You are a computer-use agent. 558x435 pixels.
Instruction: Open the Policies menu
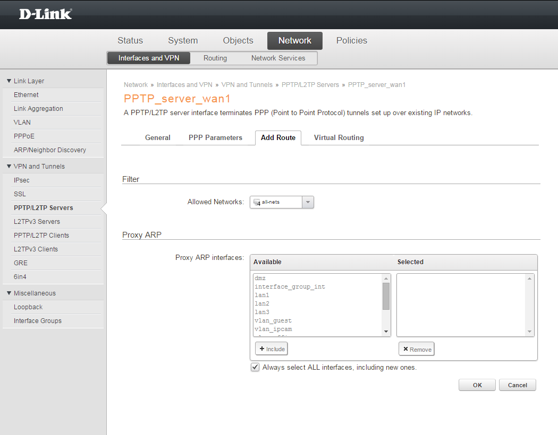point(351,41)
